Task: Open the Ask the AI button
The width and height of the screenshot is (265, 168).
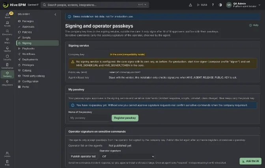Action: [250, 161]
